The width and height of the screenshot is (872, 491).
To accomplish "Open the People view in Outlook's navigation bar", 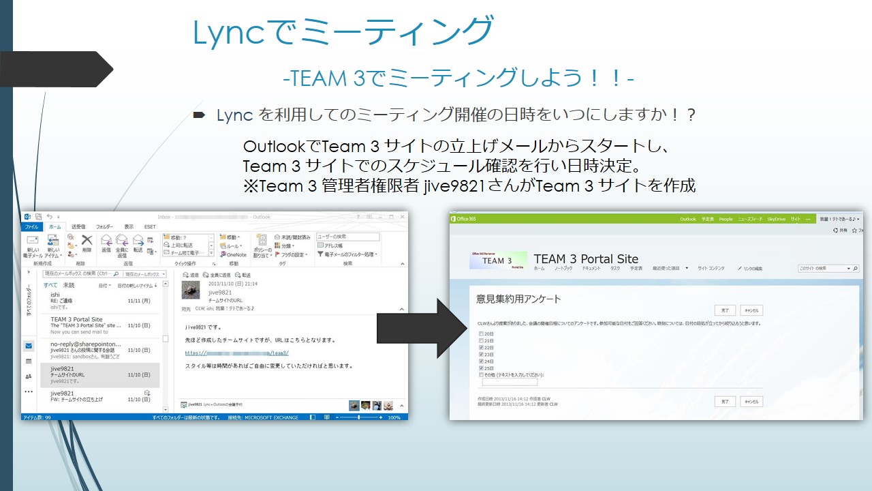I will 29,376.
